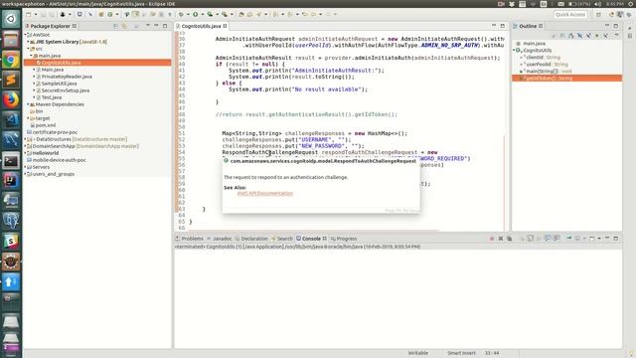Open Package Explorer view menu arrow
636x358 pixels.
(147, 26)
